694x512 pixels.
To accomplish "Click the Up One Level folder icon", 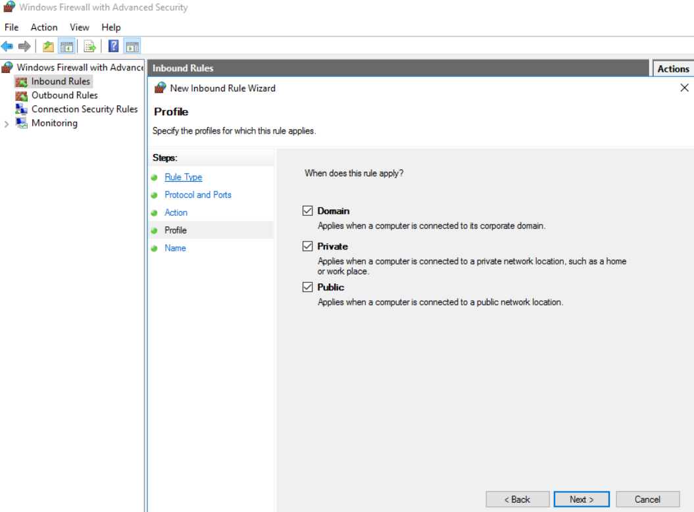I will click(48, 46).
